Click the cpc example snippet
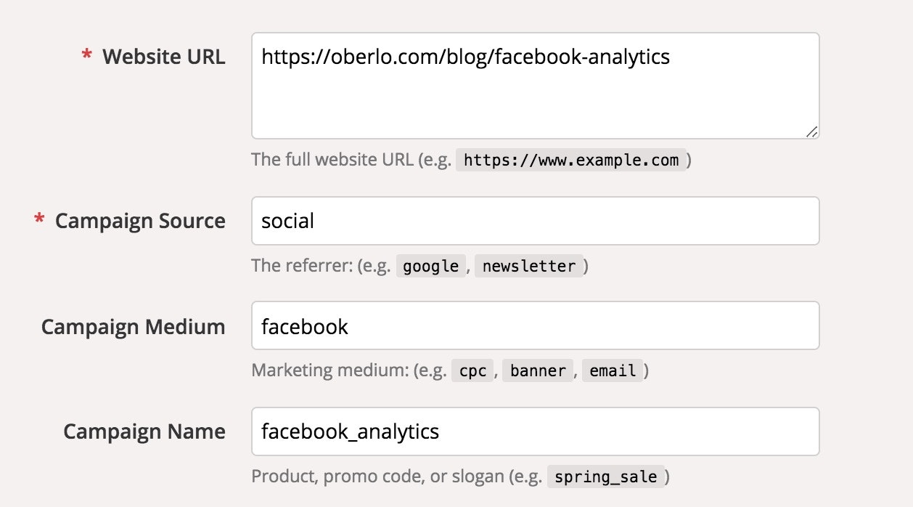This screenshot has height=507, width=913. 472,370
